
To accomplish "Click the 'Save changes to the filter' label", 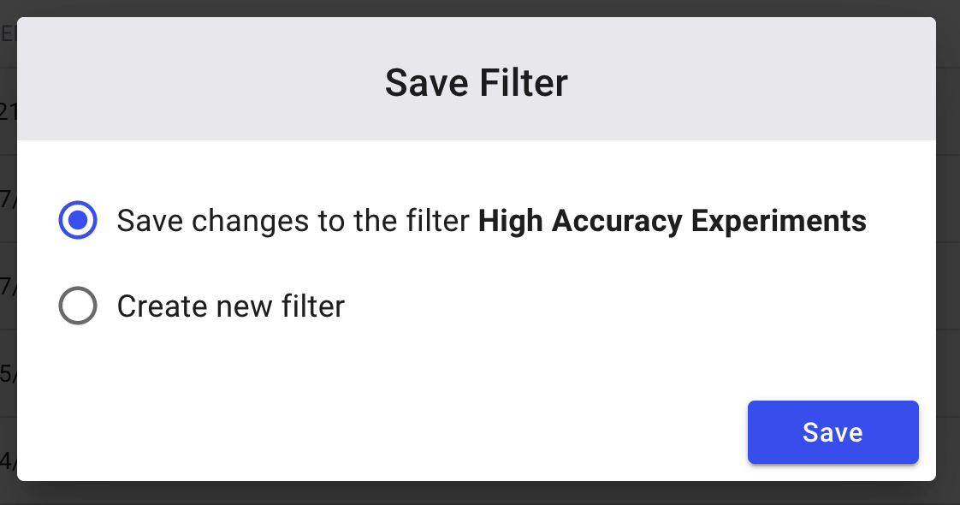I will (x=293, y=220).
